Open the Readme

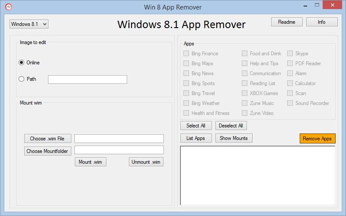287,22
